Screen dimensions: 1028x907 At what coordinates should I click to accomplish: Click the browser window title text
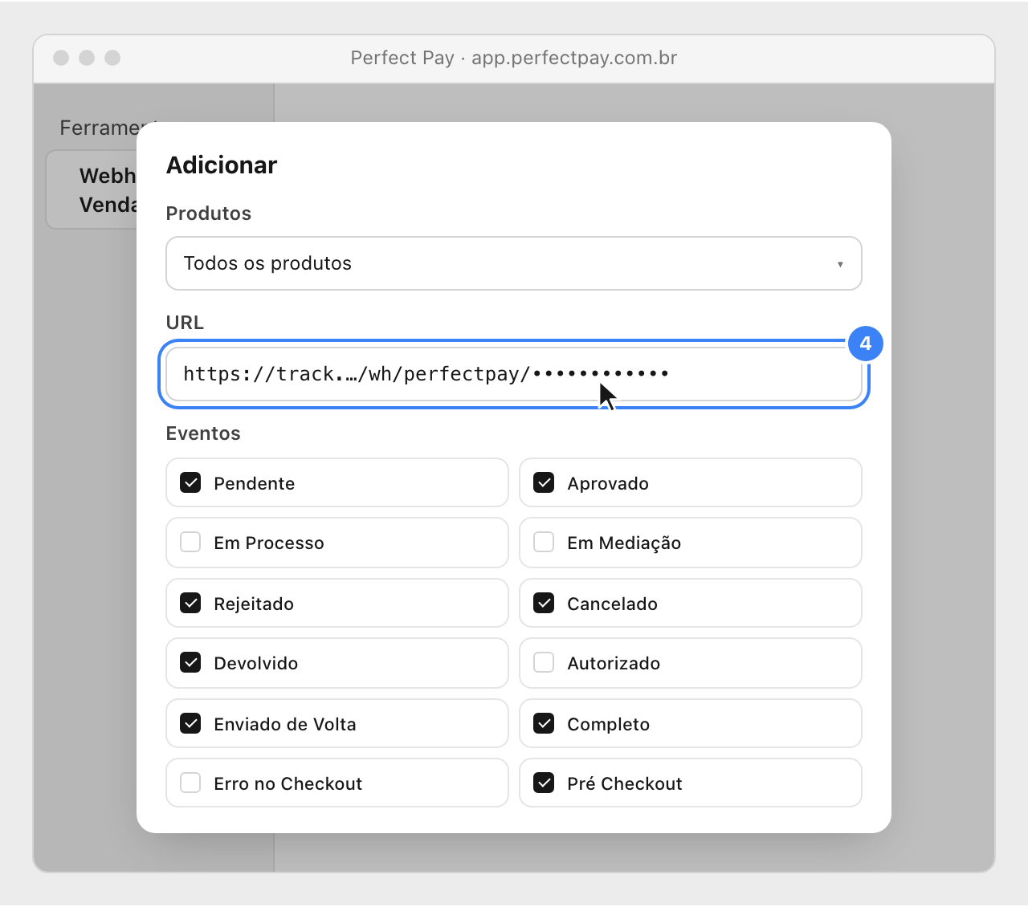point(514,58)
